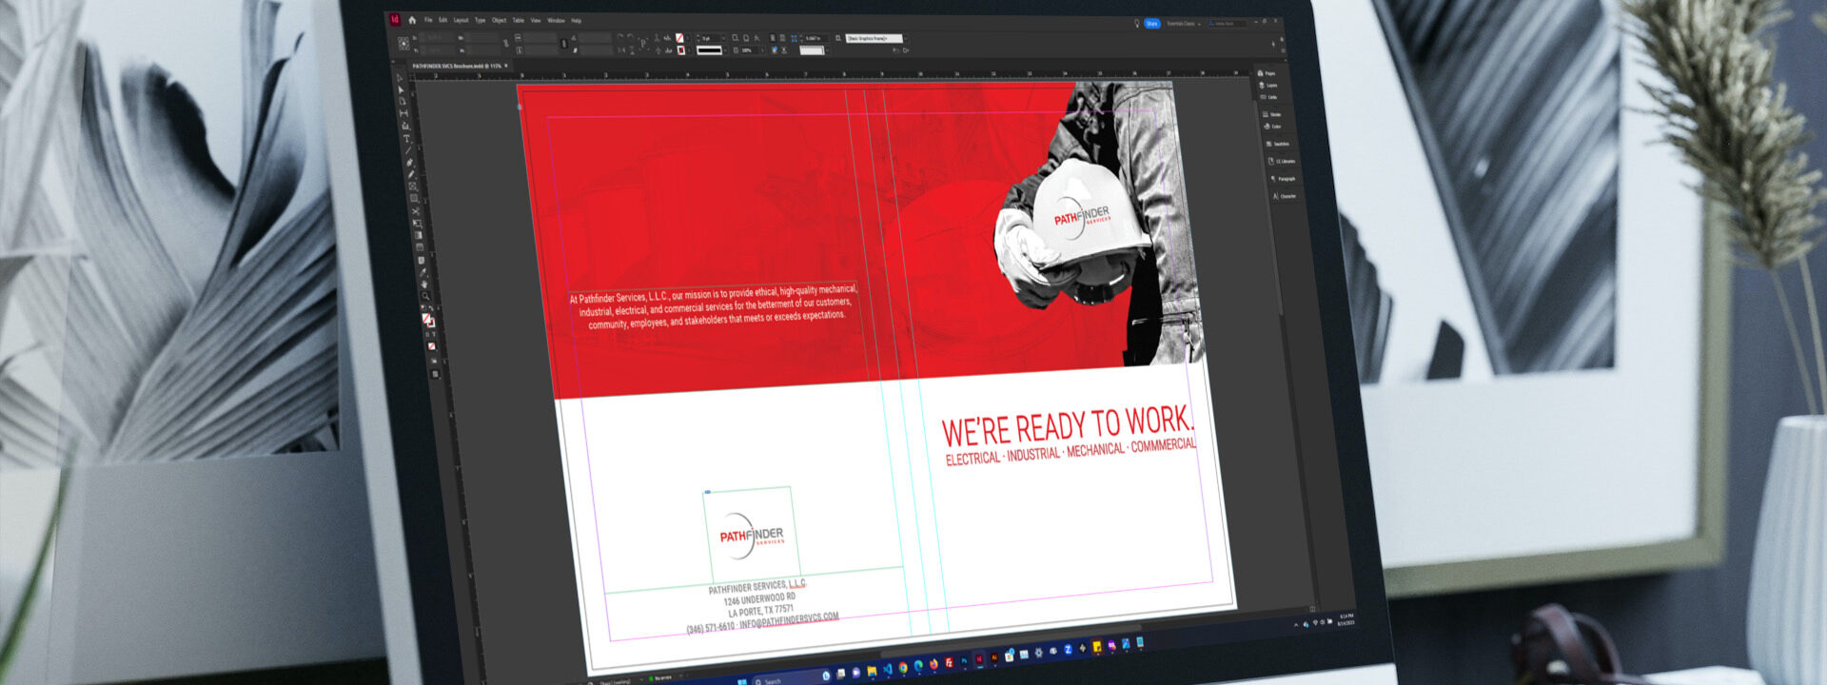1827x685 pixels.
Task: Select the Page tool
Action: [x=403, y=101]
